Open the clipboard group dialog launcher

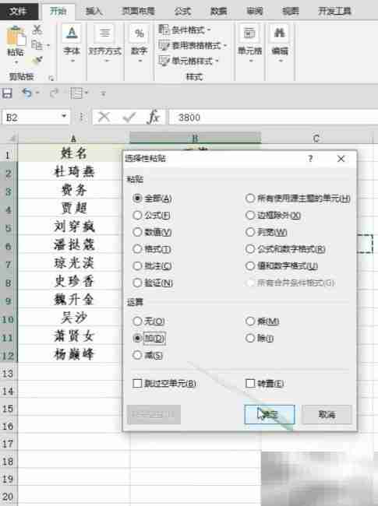click(51, 78)
